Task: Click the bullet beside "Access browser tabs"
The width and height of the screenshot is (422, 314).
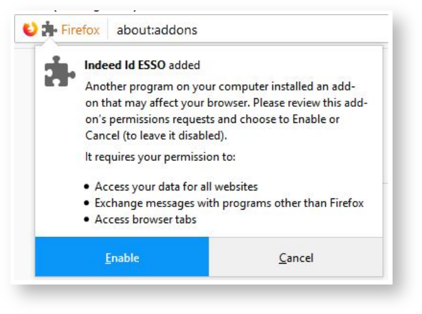Action: pyautogui.click(x=88, y=220)
